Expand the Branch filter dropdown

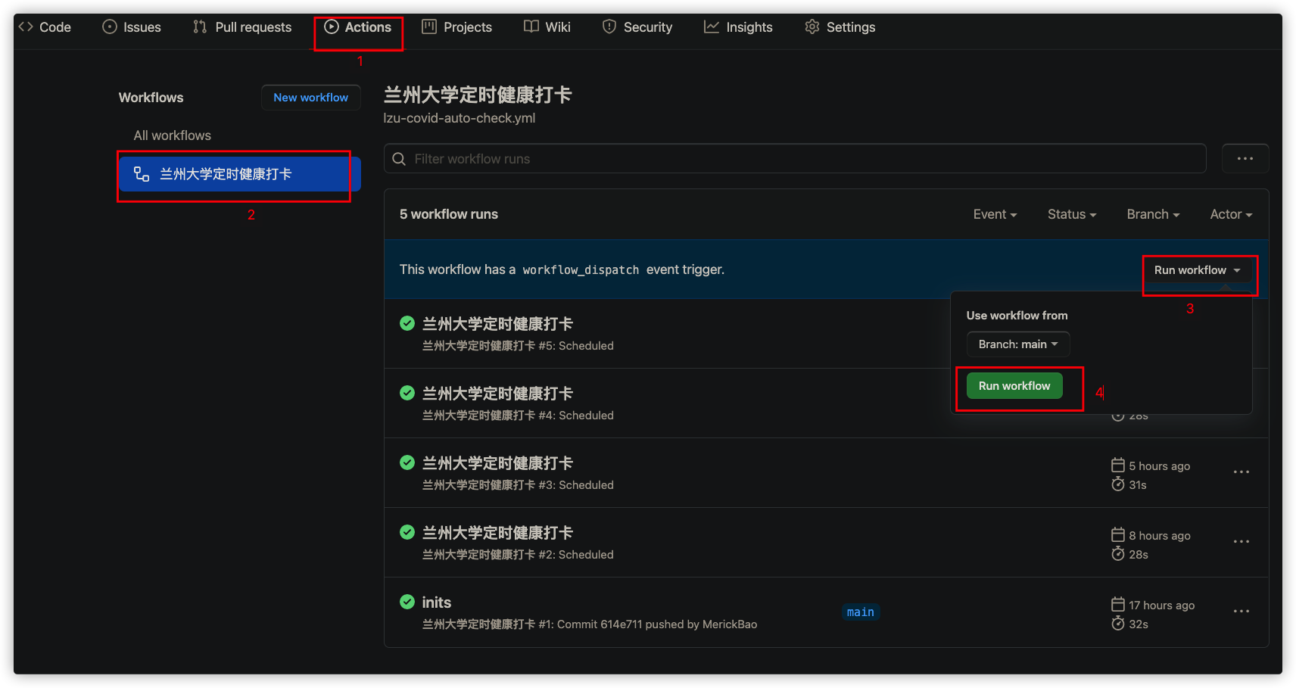click(x=1153, y=214)
